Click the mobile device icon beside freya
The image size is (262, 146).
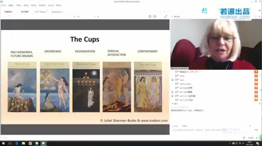172,80
